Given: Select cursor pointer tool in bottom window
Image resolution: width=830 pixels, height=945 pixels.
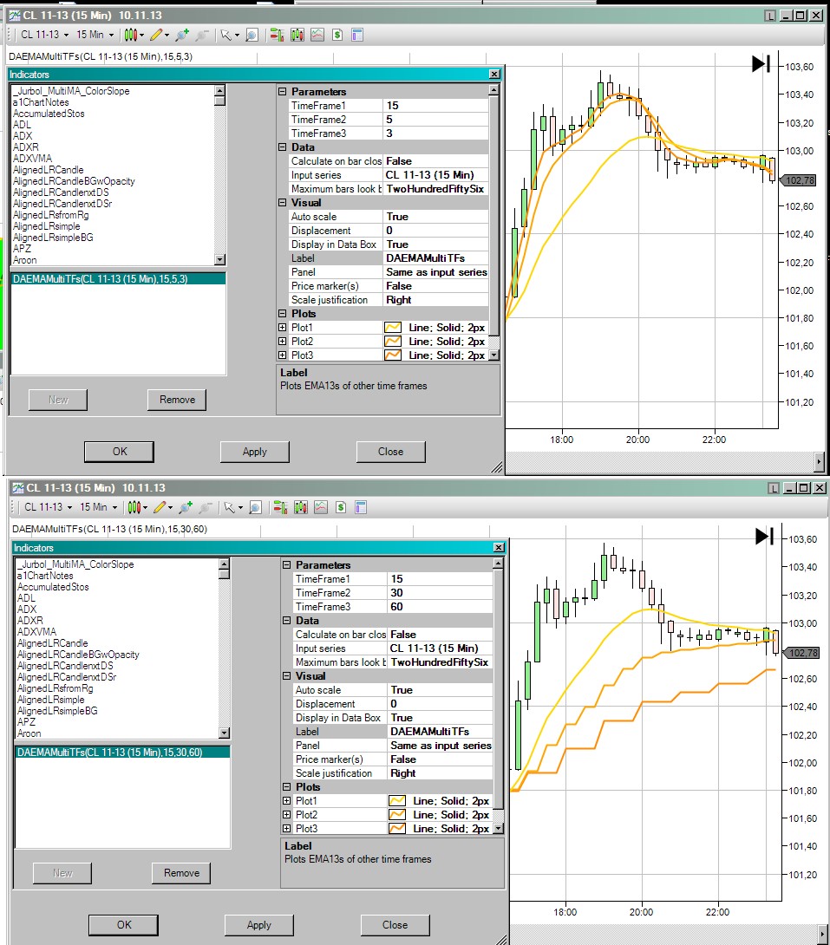Looking at the screenshot, I should coord(229,507).
